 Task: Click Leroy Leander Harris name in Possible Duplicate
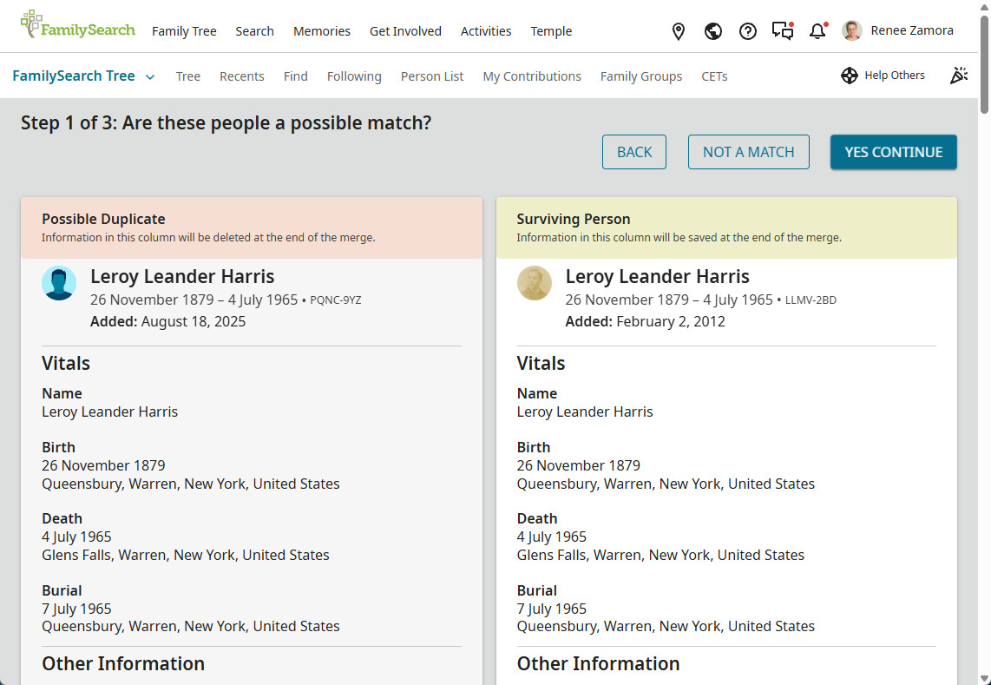pyautogui.click(x=182, y=276)
